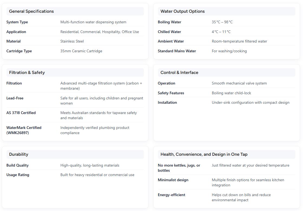Screen dimensions: 304x211
Task: Select the 35mm Ceramic Cartridge value
Action: coord(81,51)
